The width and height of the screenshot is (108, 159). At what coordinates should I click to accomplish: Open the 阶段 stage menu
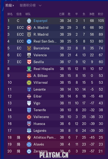[10, 5]
